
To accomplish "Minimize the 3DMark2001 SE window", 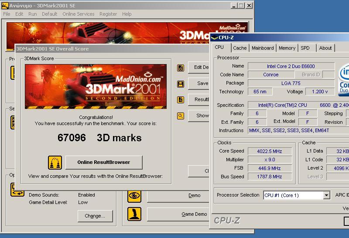I will [233, 6].
